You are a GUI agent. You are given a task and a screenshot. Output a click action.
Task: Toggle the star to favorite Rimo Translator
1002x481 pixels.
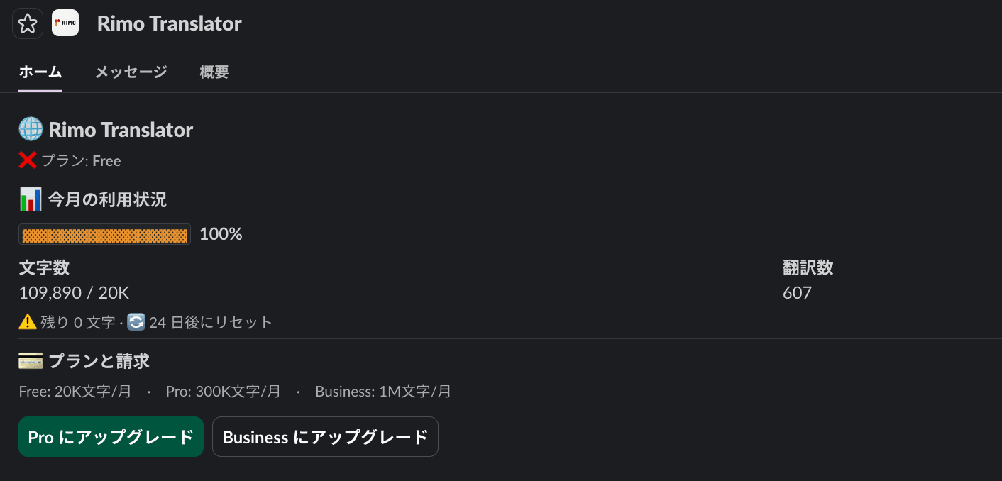[27, 23]
